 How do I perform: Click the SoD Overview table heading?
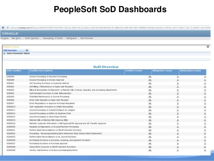point(106,67)
